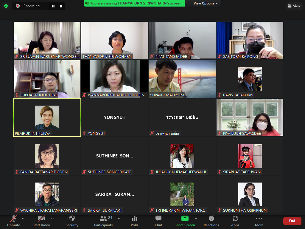The height and width of the screenshot is (229, 305).
Task: Click SIRAPHAT TAESUWAN profile picture
Action: point(250,156)
